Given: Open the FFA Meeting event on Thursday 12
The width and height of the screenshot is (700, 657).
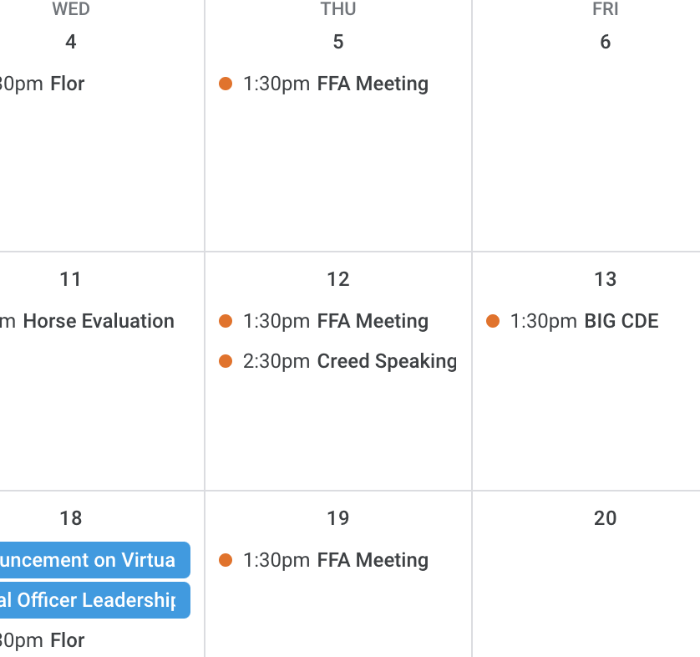Looking at the screenshot, I should point(335,321).
